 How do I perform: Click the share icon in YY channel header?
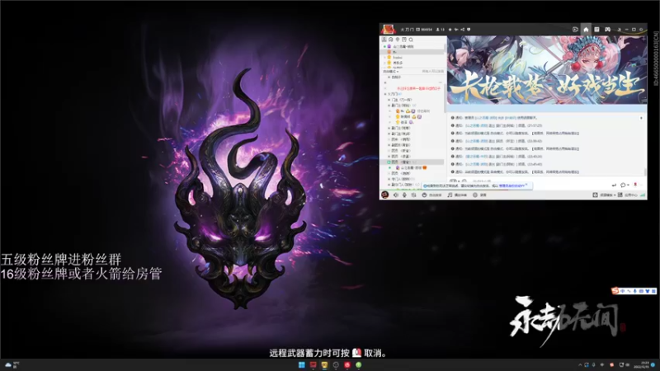(x=463, y=30)
